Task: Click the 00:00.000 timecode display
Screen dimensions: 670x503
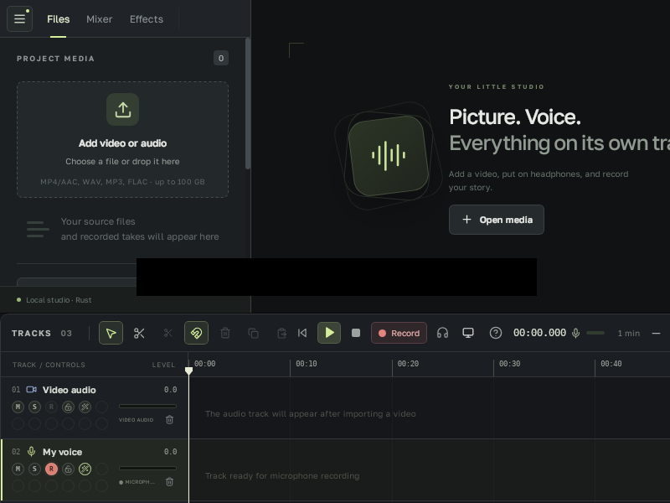Action: coord(539,333)
